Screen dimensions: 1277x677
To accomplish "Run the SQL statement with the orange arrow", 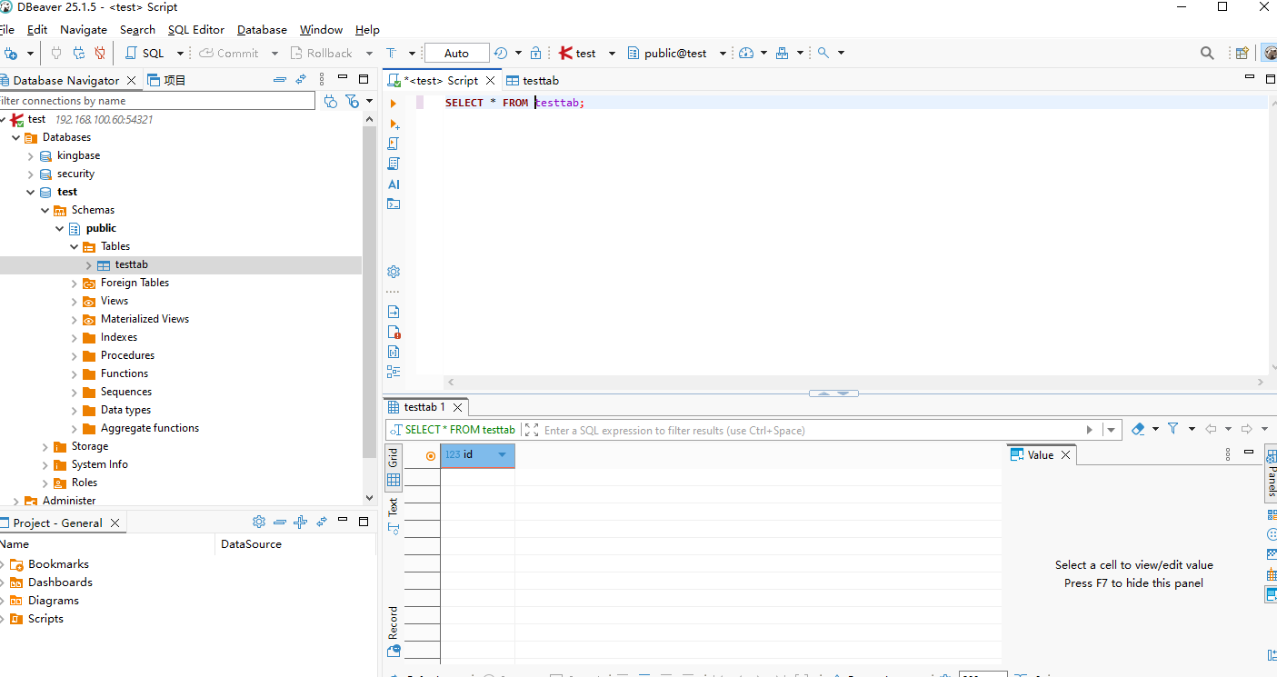I will (x=394, y=104).
